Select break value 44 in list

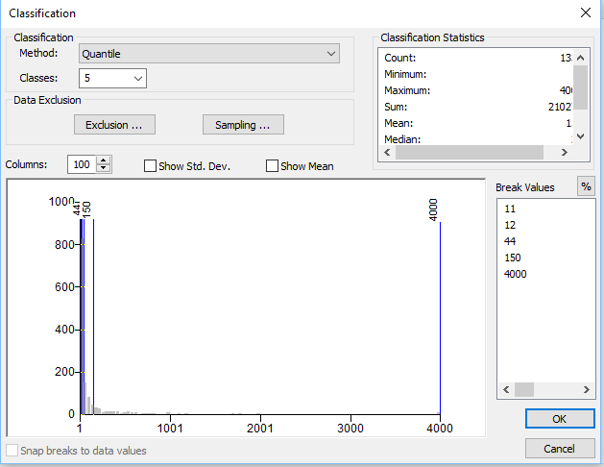click(x=510, y=241)
